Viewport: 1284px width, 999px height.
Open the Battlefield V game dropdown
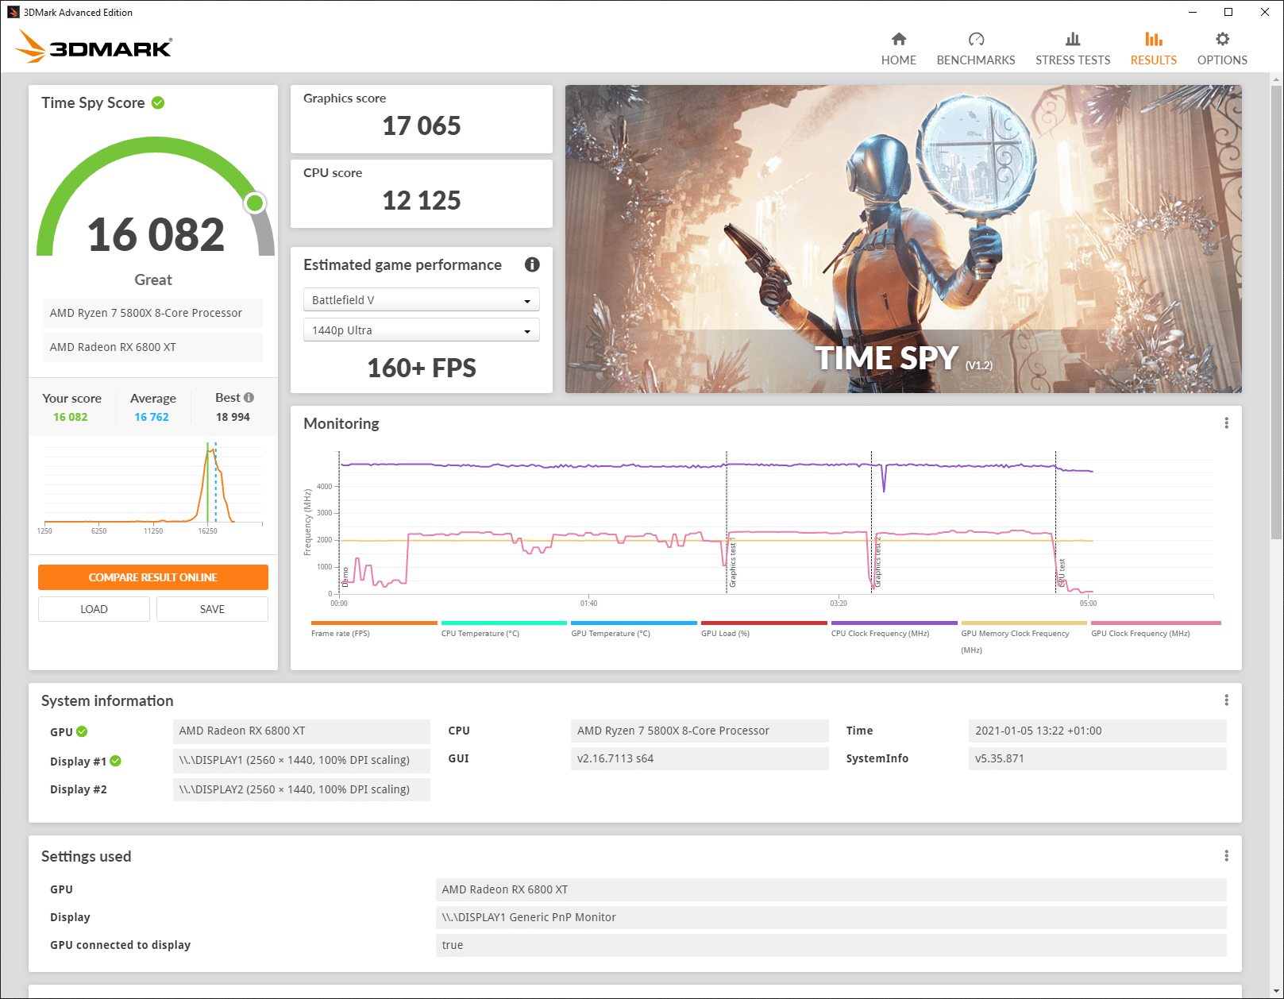click(x=422, y=299)
